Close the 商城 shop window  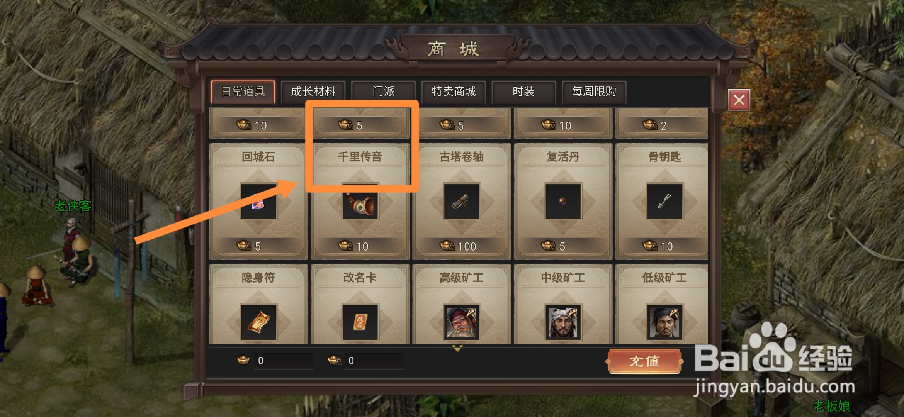[739, 100]
